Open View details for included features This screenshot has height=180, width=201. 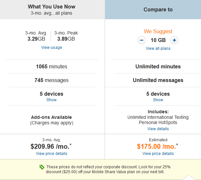(158, 129)
